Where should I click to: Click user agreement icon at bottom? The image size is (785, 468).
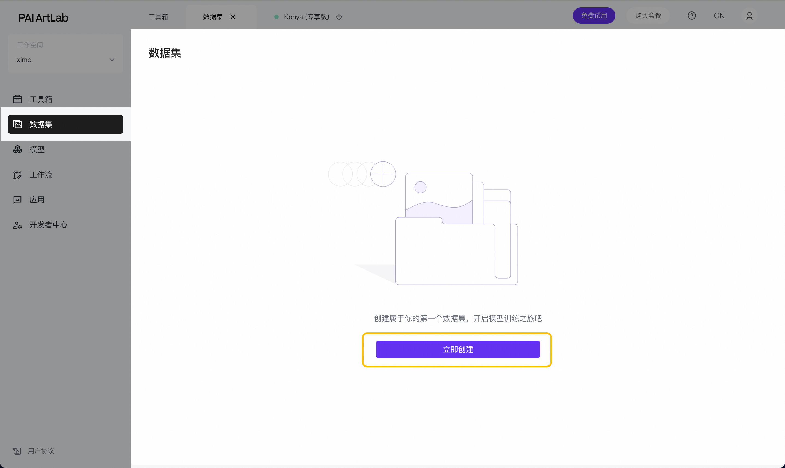(x=17, y=451)
